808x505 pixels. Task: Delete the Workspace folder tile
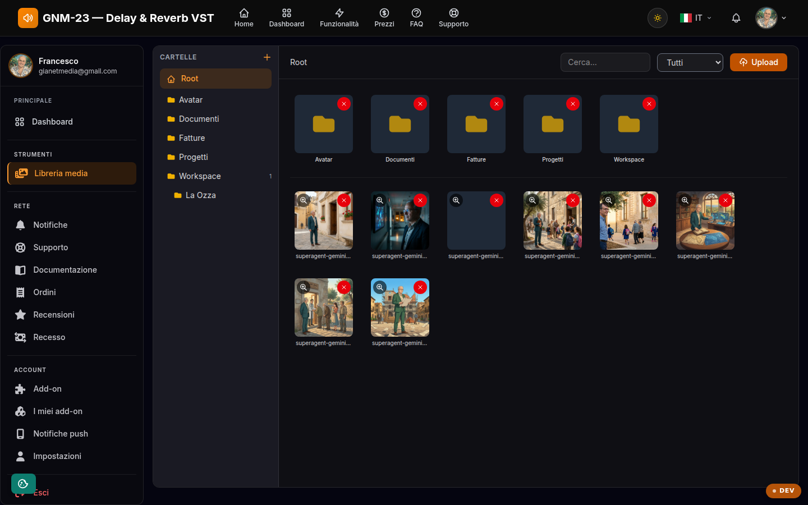click(649, 104)
